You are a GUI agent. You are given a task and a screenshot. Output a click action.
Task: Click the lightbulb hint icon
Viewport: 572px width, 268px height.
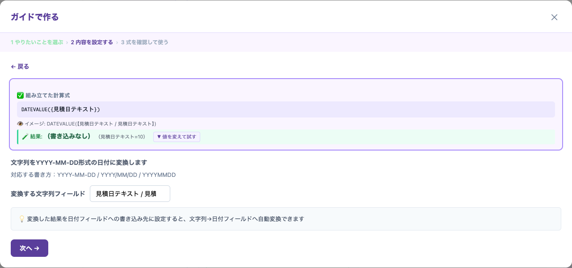[x=21, y=219]
